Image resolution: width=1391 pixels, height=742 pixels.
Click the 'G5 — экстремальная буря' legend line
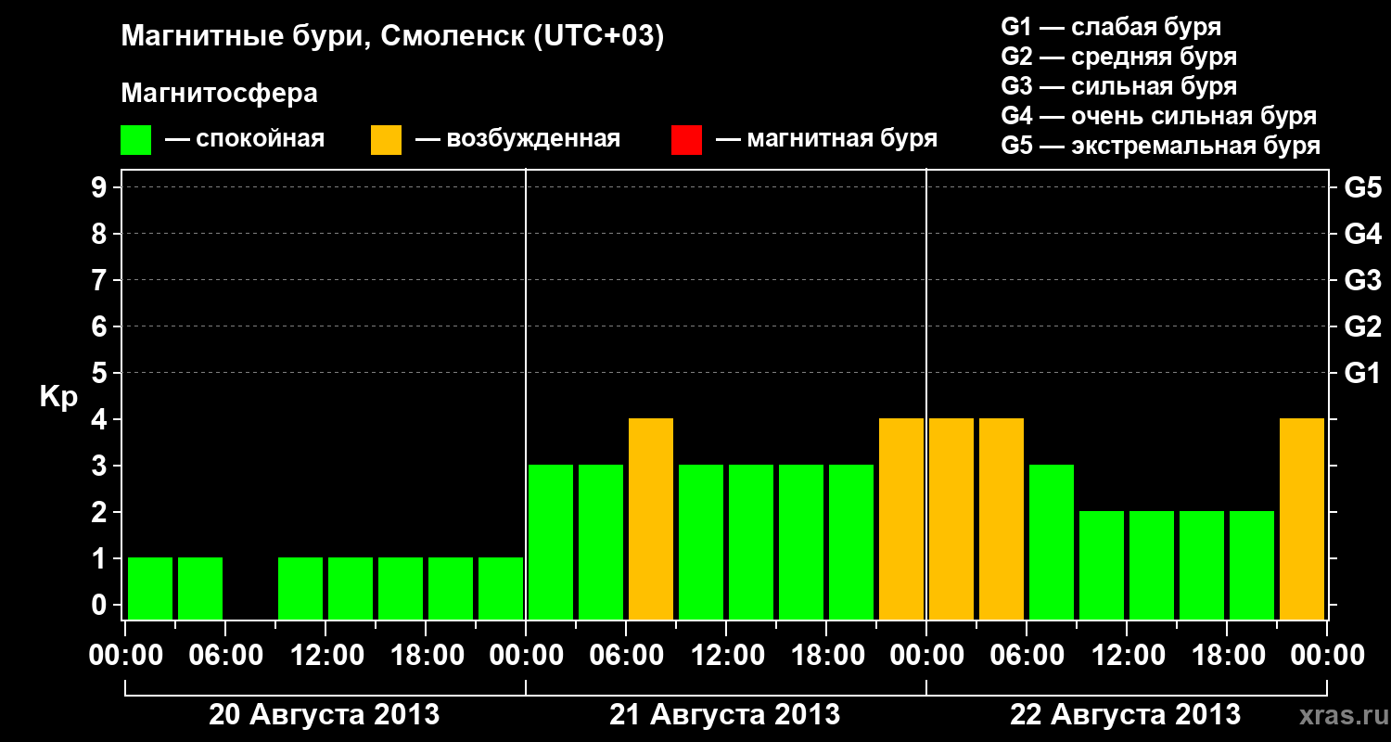(1161, 146)
